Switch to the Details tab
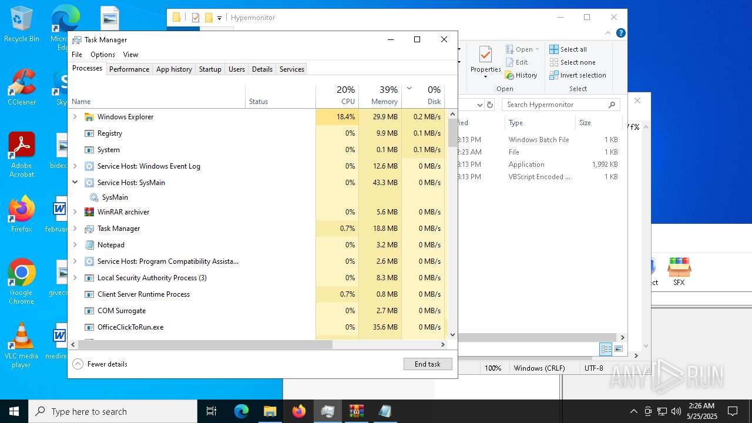Image resolution: width=752 pixels, height=423 pixels. [262, 69]
